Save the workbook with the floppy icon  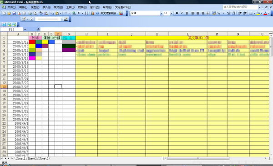click(x=14, y=13)
